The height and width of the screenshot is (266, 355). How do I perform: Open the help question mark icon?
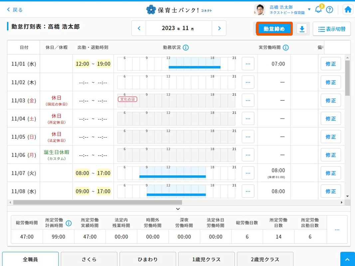(x=329, y=10)
